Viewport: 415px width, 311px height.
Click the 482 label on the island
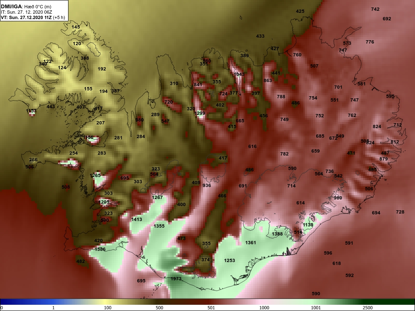pos(81,261)
